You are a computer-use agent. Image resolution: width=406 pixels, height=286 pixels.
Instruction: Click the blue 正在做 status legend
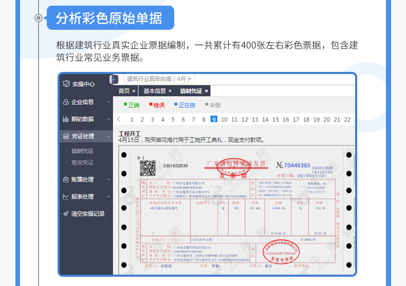(185, 105)
